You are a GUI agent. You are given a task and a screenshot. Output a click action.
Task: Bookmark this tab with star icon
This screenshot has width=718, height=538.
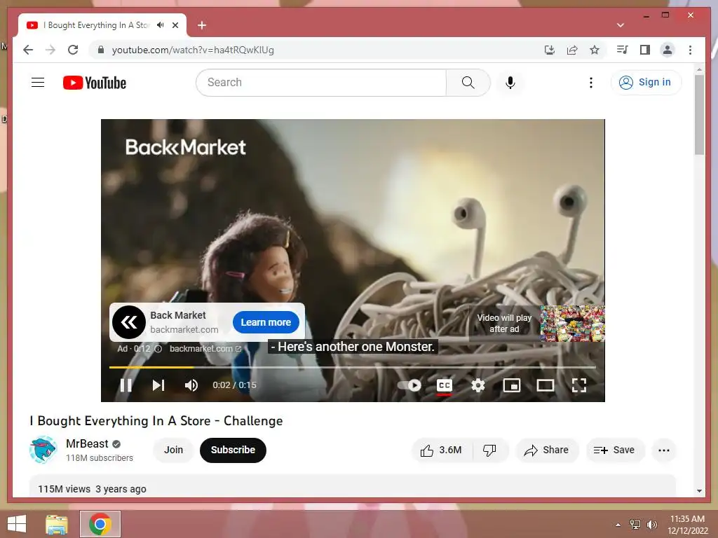click(x=595, y=50)
